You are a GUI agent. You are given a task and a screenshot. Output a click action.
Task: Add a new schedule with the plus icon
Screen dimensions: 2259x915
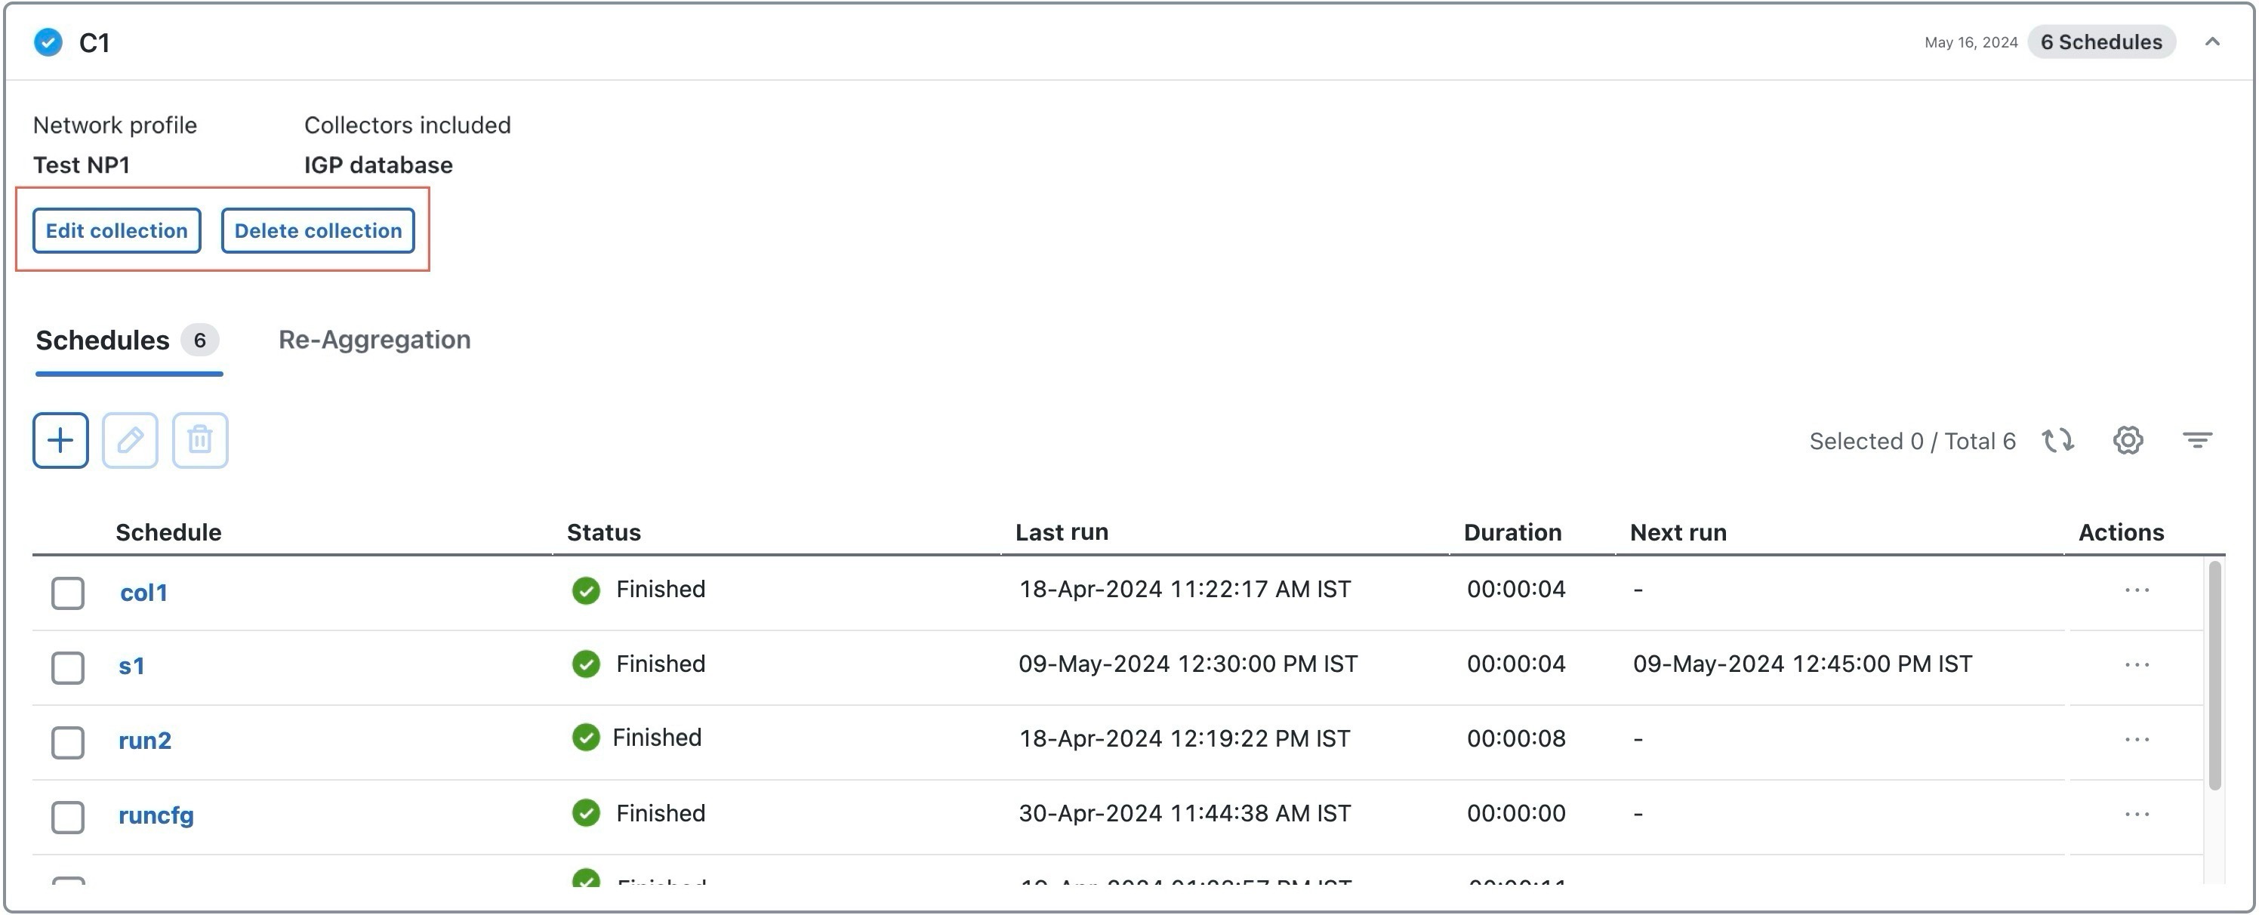pyautogui.click(x=60, y=440)
